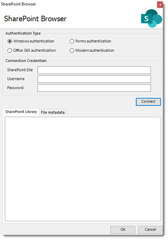The image size is (168, 240).
Task: Dismiss dialog with Cancel button
Action: pyautogui.click(x=150, y=230)
